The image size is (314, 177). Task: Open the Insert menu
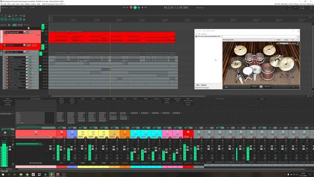pyautogui.click(x=13, y=4)
